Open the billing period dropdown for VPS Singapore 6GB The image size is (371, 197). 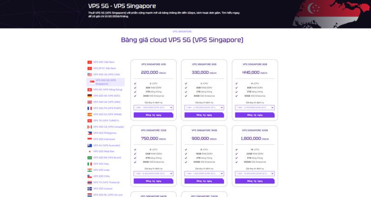[204, 108]
